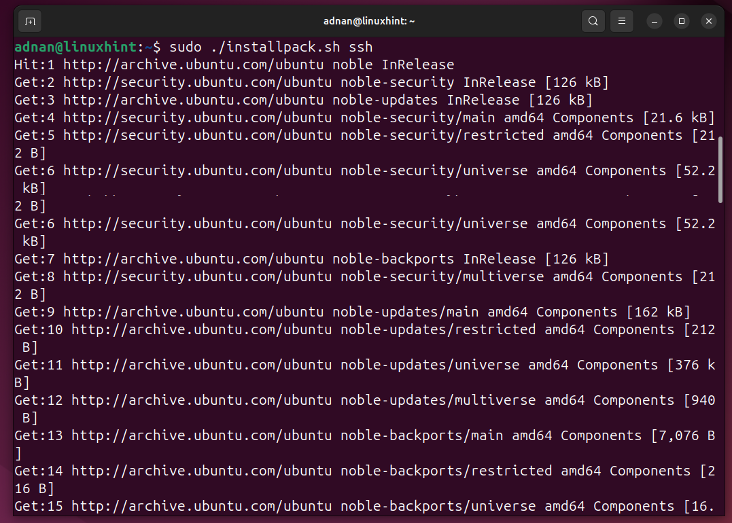The width and height of the screenshot is (732, 523).
Task: Maximize the terminal window
Action: click(682, 21)
